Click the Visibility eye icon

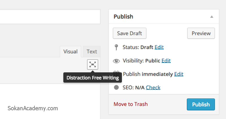pos(116,61)
